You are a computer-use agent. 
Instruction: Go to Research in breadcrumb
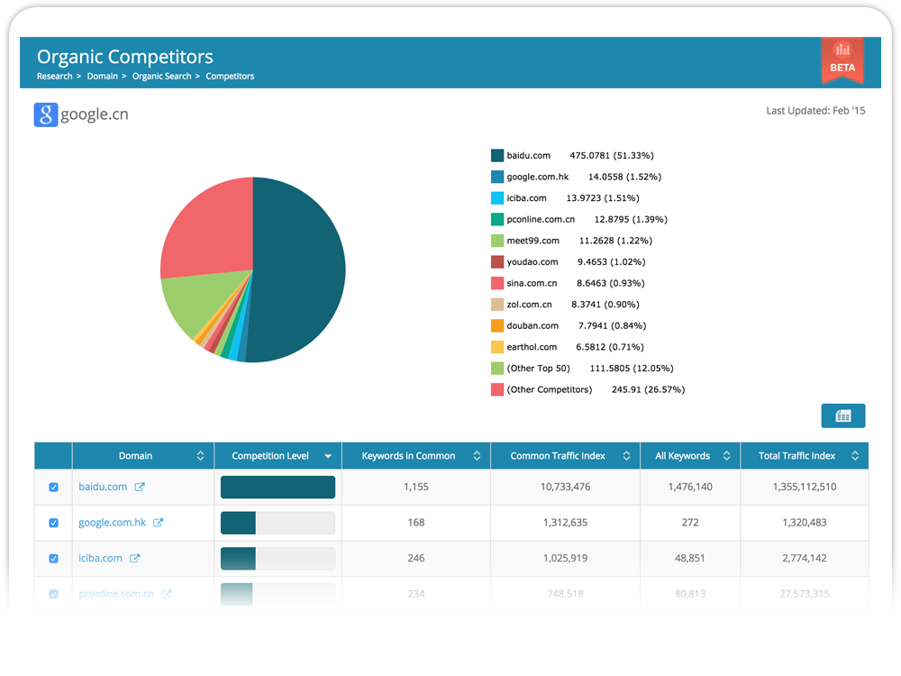[54, 77]
